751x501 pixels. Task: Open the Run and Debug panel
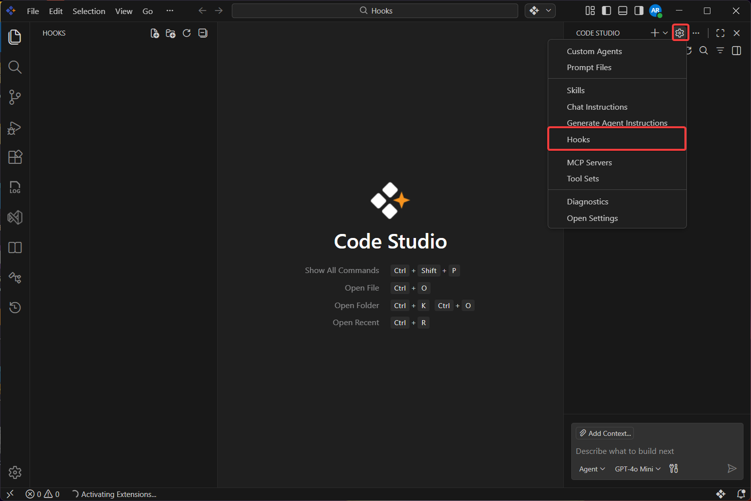pyautogui.click(x=15, y=128)
